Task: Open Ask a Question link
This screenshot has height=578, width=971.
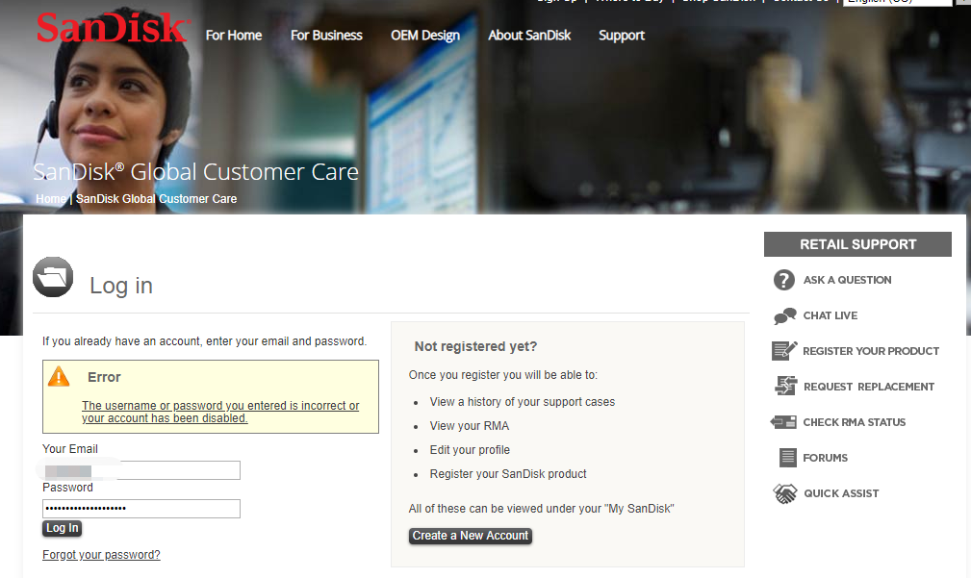Action: coord(847,280)
